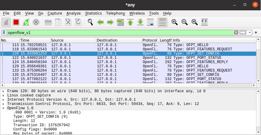Click packet list vertical scrollbar down arrow

coord(258,81)
